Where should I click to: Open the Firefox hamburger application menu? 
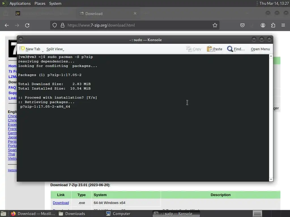pyautogui.click(x=283, y=25)
